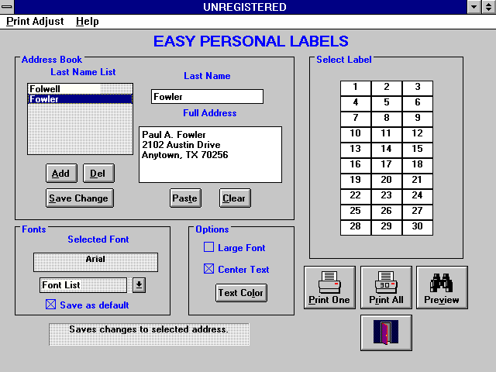This screenshot has height=372, width=496.
Task: Enable the Large Font checkbox
Action: [x=208, y=248]
